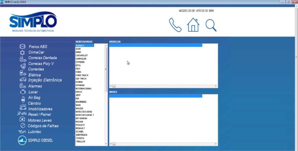
Task: Click the Motores Leves icon
Action: point(22,119)
